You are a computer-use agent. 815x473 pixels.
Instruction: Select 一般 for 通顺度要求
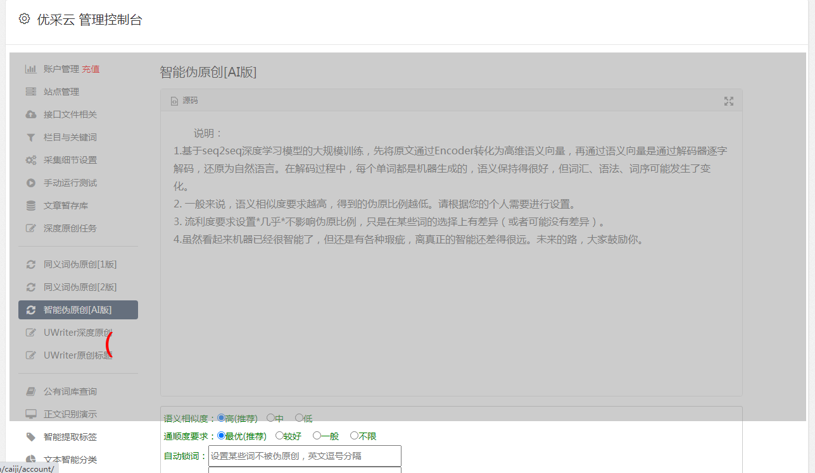317,436
